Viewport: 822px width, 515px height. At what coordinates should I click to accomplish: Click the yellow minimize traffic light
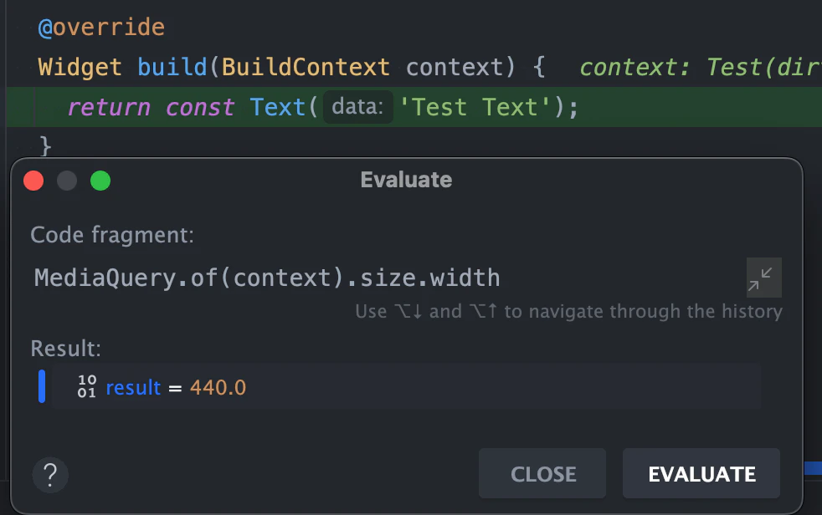pyautogui.click(x=67, y=180)
